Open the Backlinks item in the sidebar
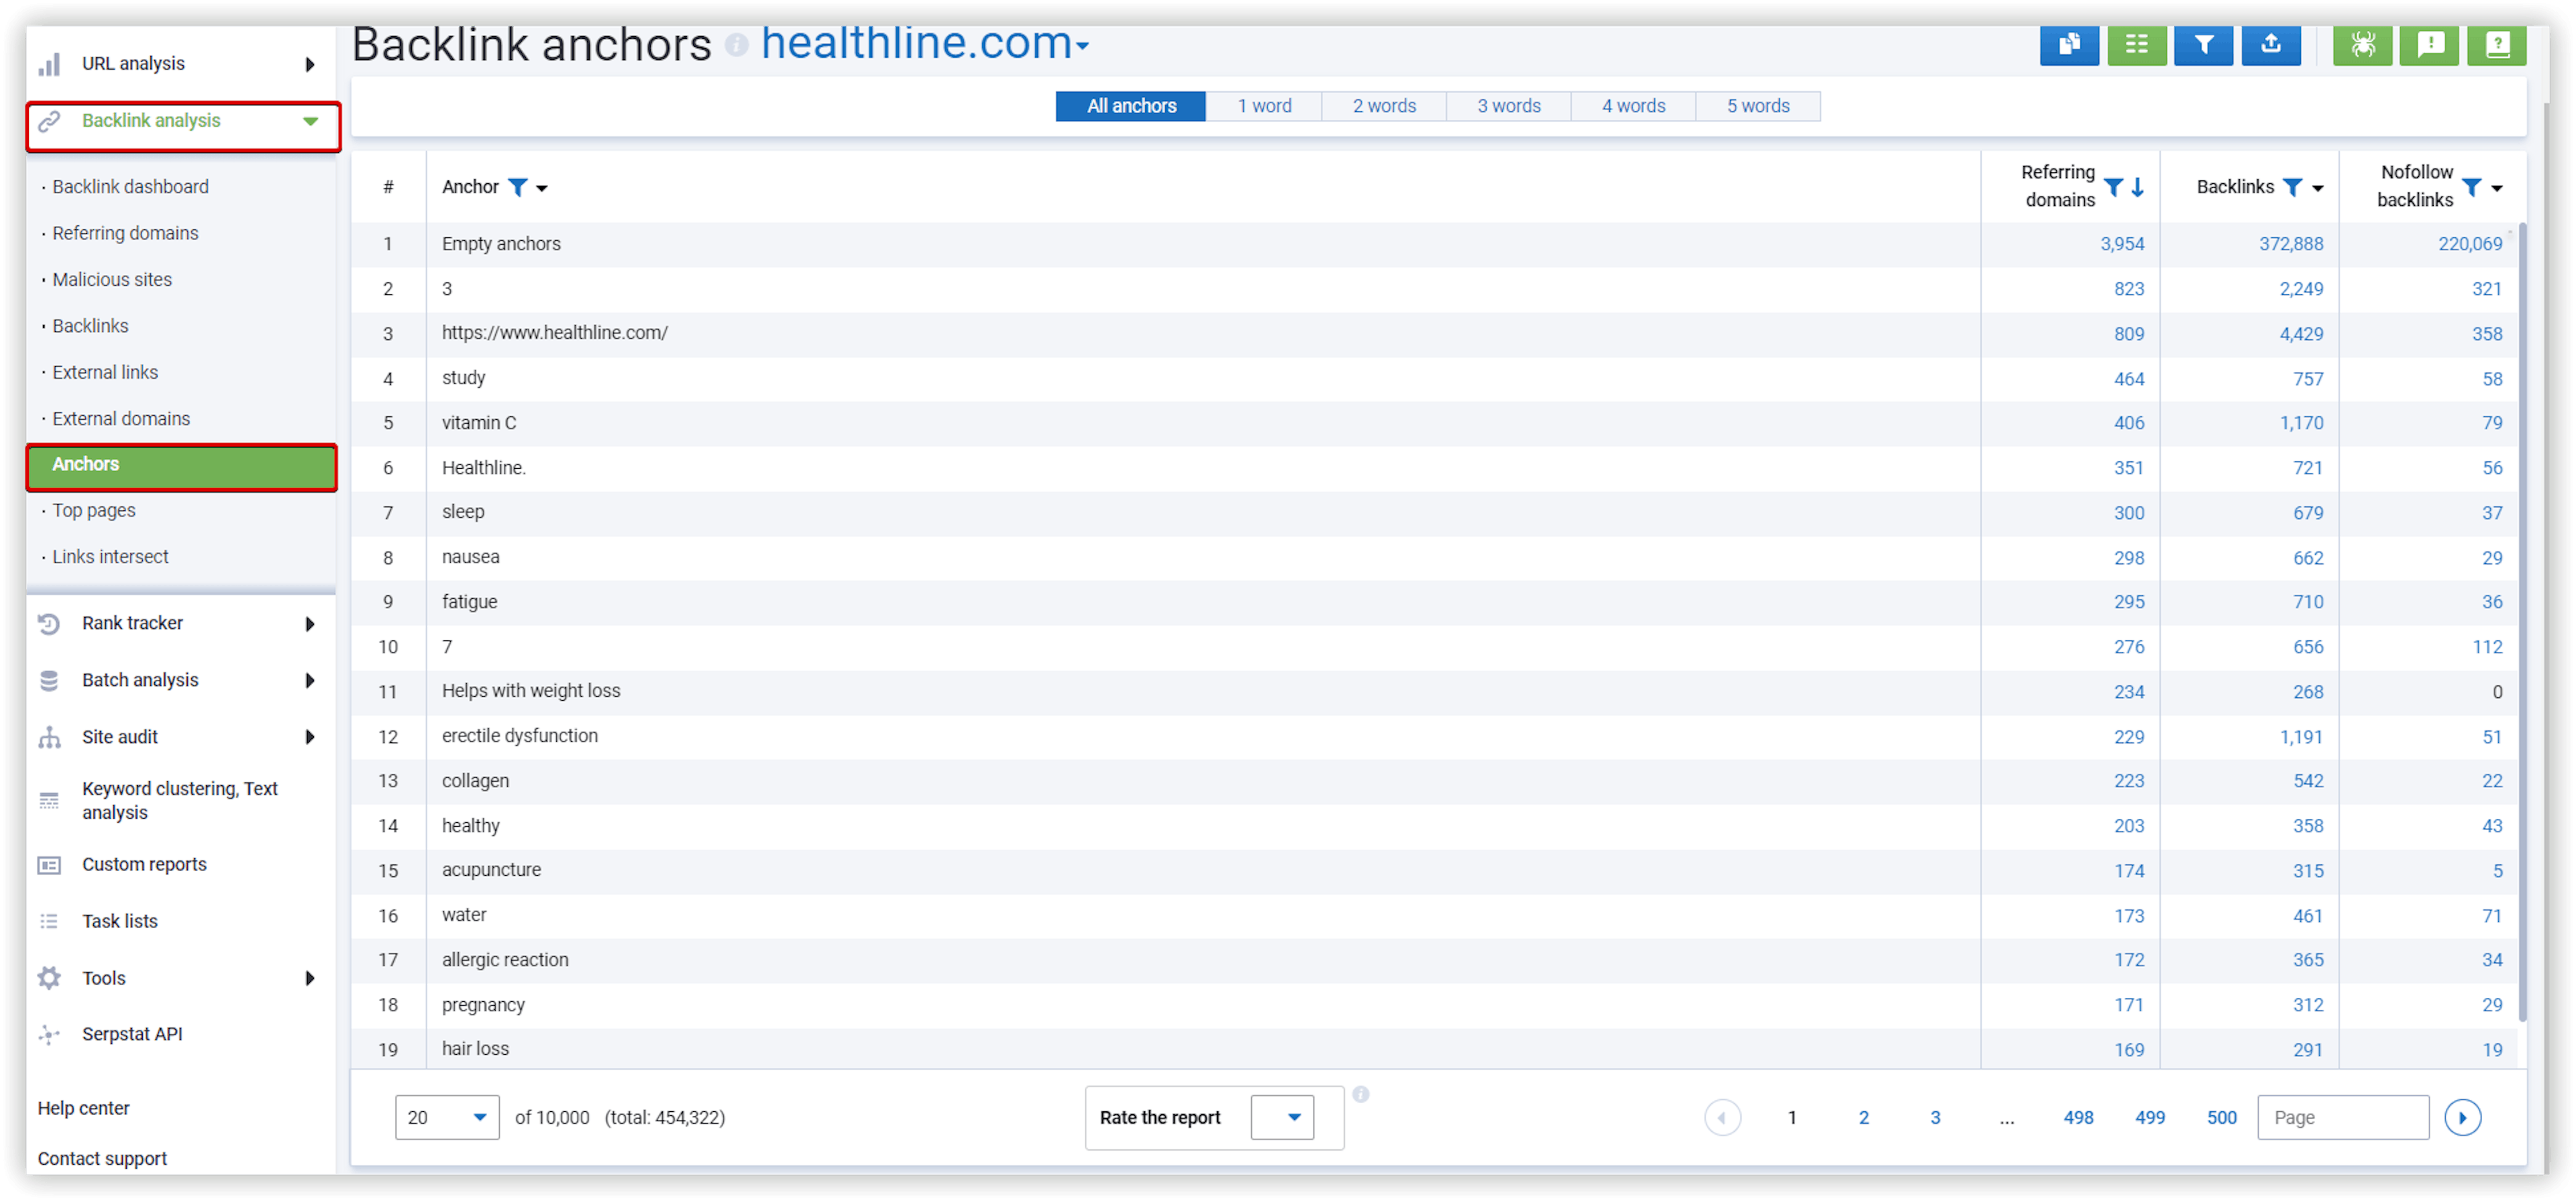This screenshot has width=2576, height=1201. 90,326
